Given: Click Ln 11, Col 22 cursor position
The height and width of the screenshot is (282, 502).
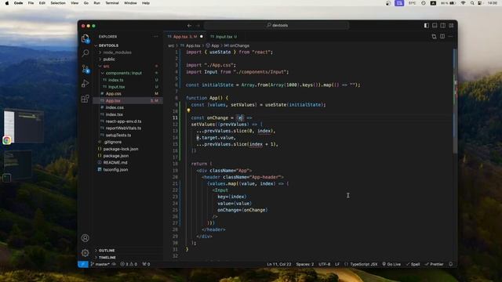Looking at the screenshot, I should [x=279, y=264].
